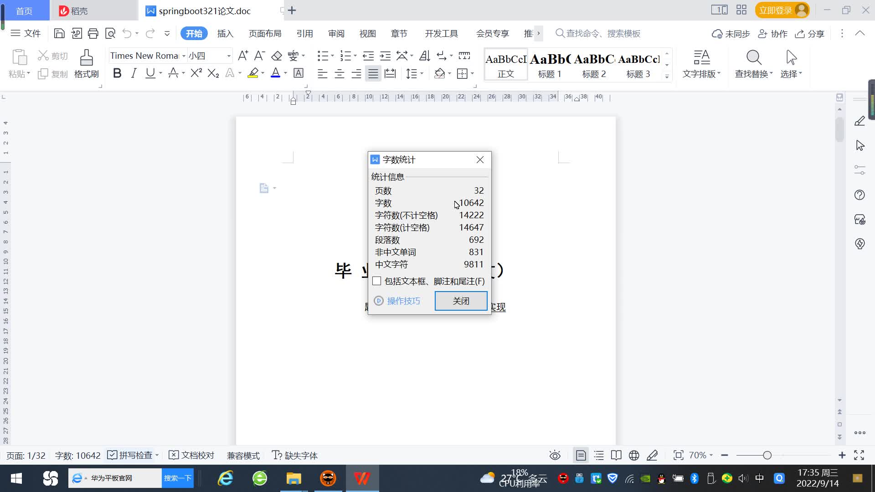The image size is (875, 492).
Task: Click the vertical scrollbar thumb
Action: [x=839, y=129]
